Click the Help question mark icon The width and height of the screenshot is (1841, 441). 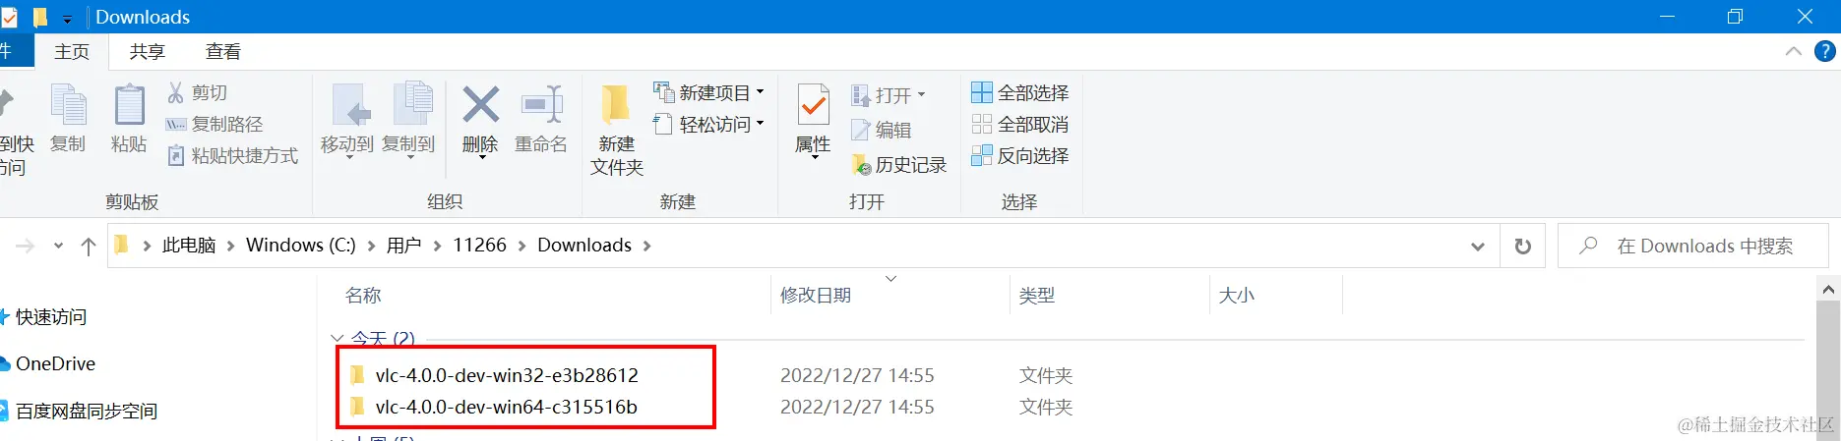[x=1824, y=51]
